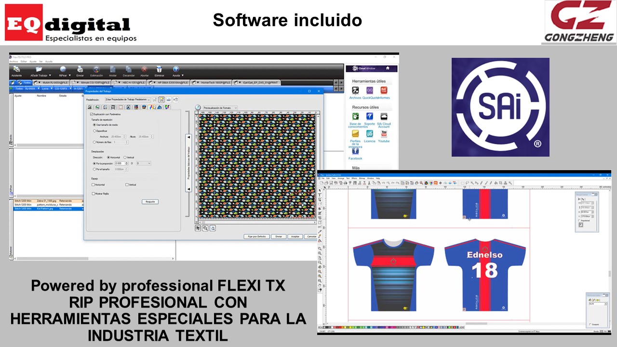
Task: Open the Soporte help resource icon
Action: point(369,117)
